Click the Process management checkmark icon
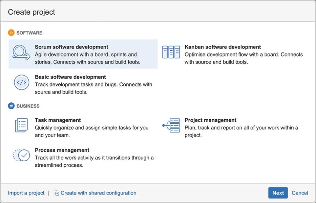This screenshot has width=316, height=203. click(21, 155)
